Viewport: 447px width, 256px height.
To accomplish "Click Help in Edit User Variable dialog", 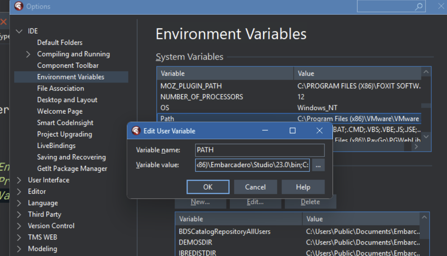I will click(303, 187).
